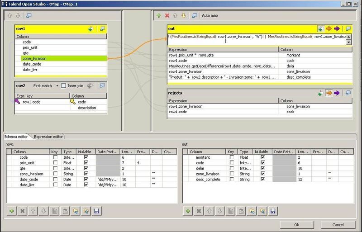Click the purple arrow icon on out table
The height and width of the screenshot is (232, 362).
(336, 29)
